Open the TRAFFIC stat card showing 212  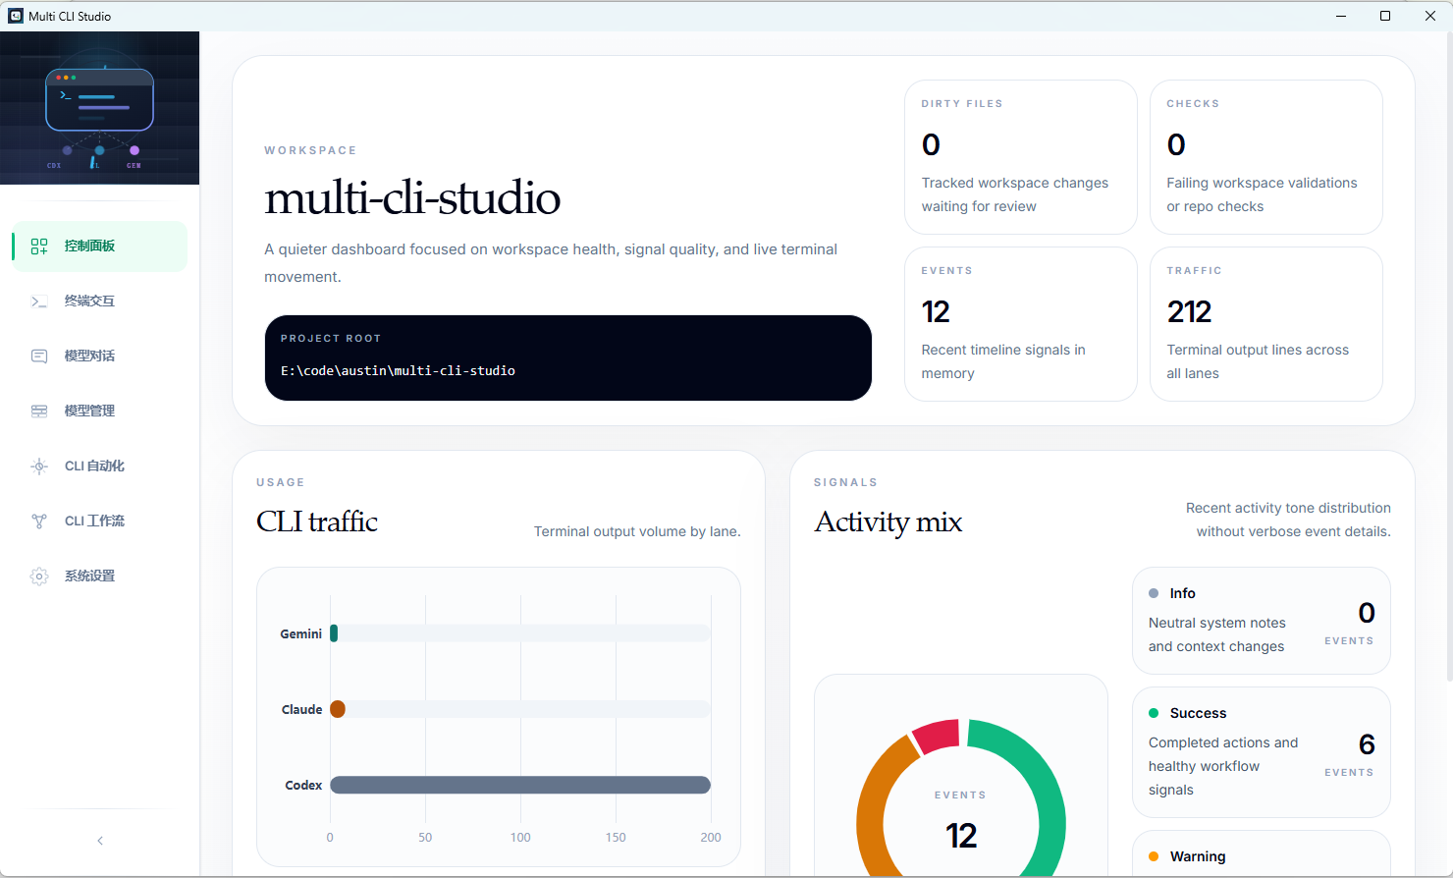point(1266,324)
